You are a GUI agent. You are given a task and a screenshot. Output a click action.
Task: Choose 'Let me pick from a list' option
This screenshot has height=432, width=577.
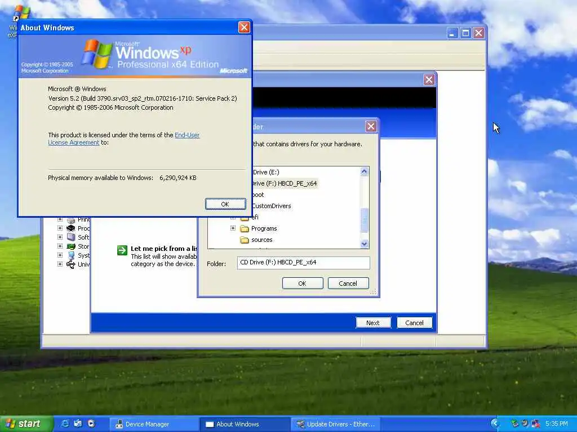coord(164,249)
